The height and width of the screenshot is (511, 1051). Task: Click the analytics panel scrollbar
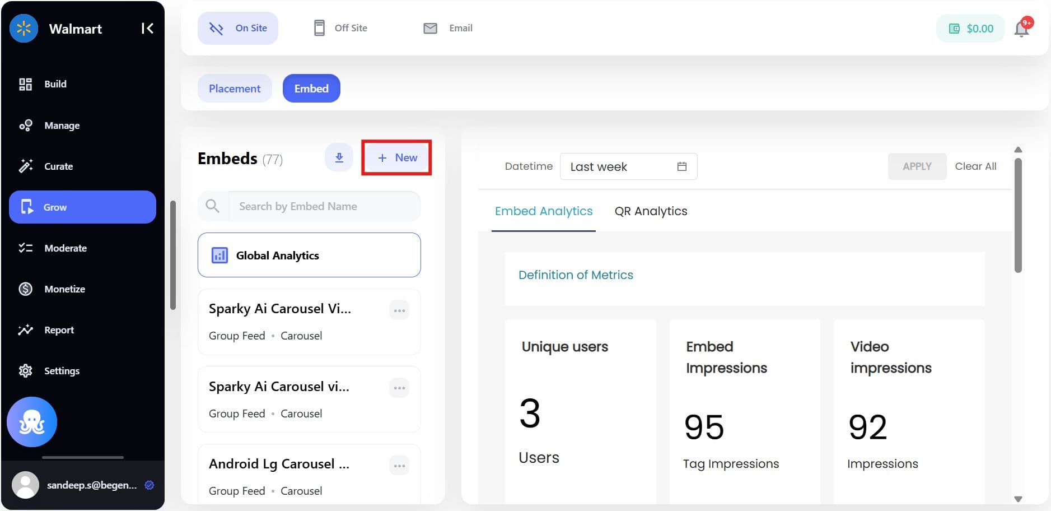(1018, 216)
